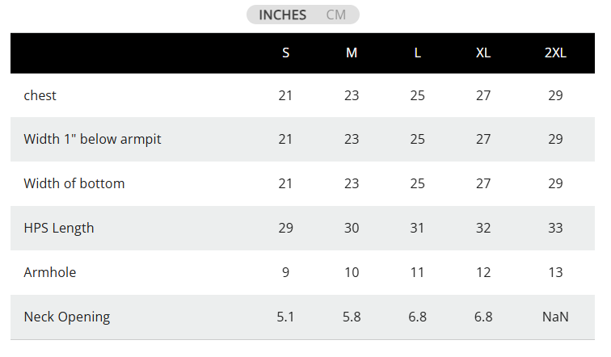Click the L size column header
Image resolution: width=611 pixels, height=357 pixels.
[417, 52]
